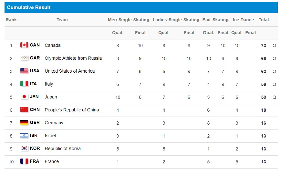Click the Total column header
The height and width of the screenshot is (175, 282).
[264, 20]
